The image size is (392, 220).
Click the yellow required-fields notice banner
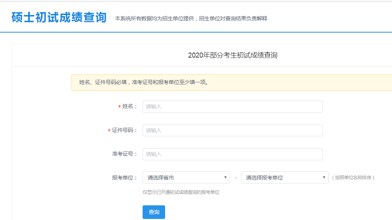(232, 82)
